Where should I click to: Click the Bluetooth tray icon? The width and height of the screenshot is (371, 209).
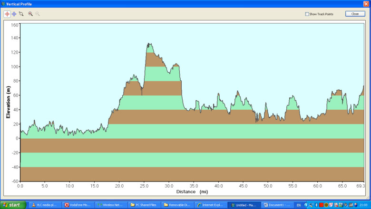pyautogui.click(x=316, y=205)
